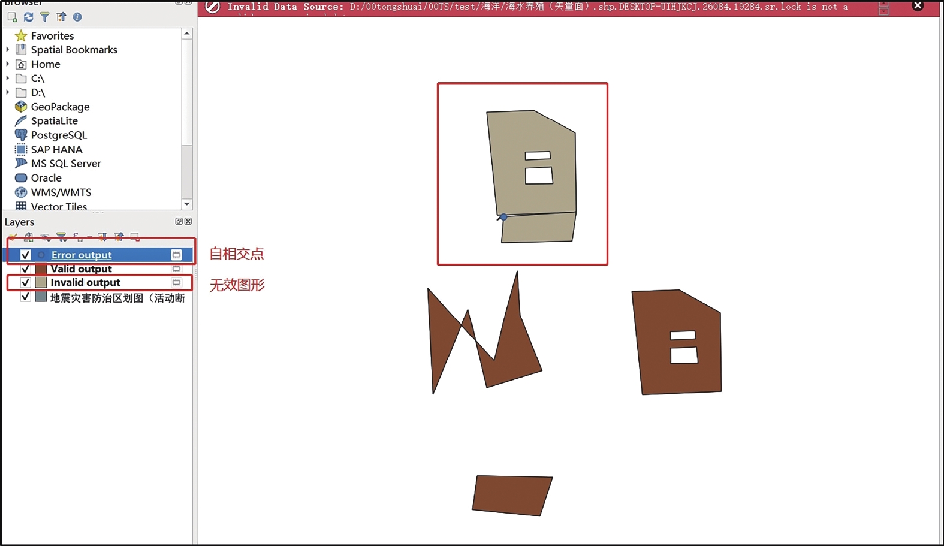Screen dimensions: 944x546
Task: Click the Error output point symbol
Action: point(41,255)
